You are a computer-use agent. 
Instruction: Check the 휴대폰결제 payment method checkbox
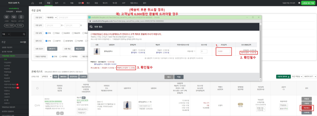point(64,41)
